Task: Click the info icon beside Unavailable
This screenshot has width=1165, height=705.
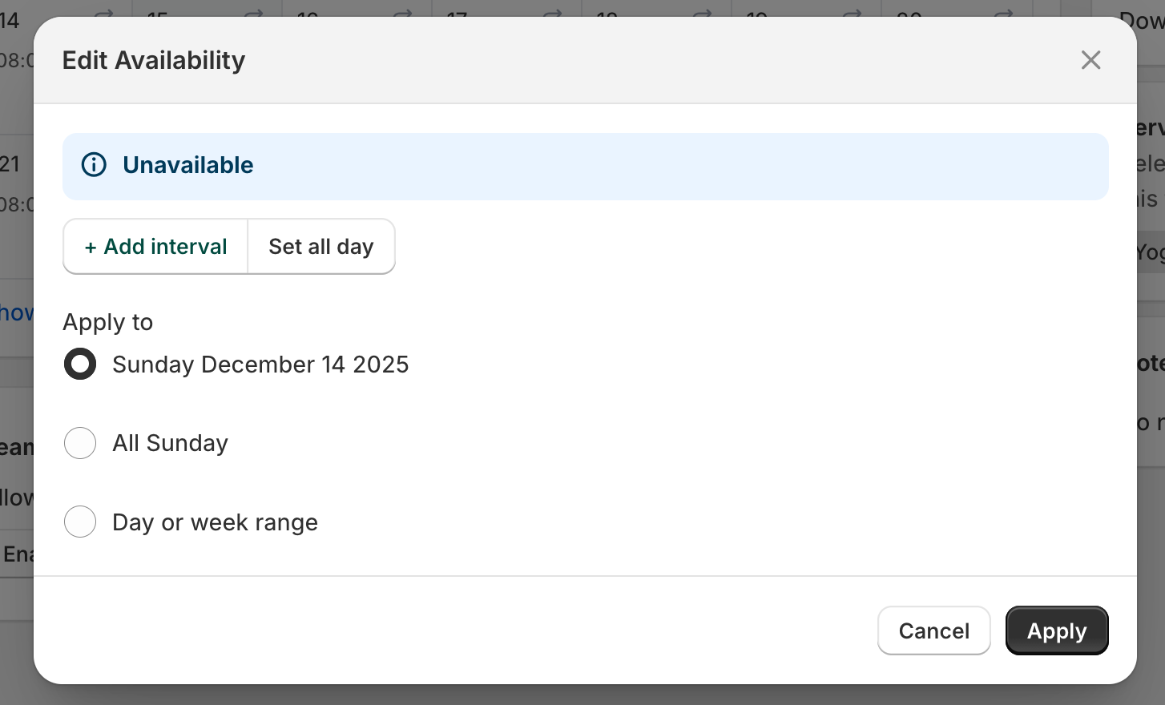Action: pyautogui.click(x=94, y=165)
